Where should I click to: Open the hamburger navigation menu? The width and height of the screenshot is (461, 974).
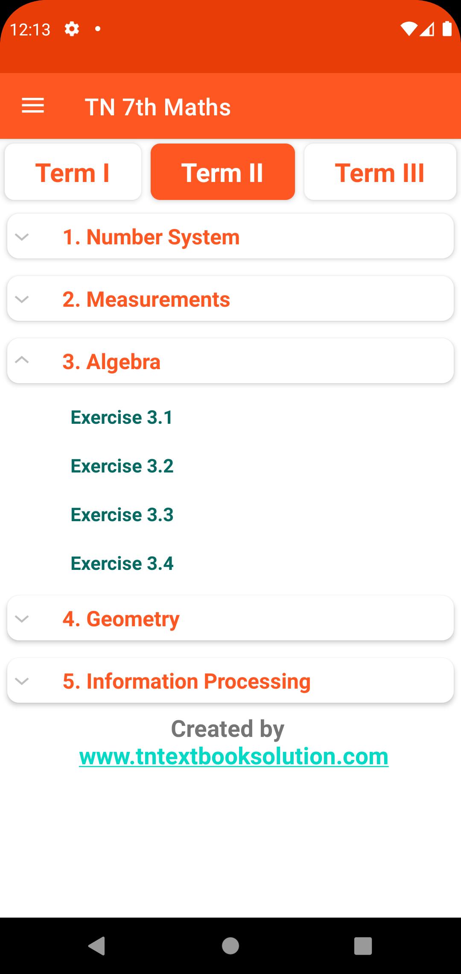pyautogui.click(x=33, y=106)
